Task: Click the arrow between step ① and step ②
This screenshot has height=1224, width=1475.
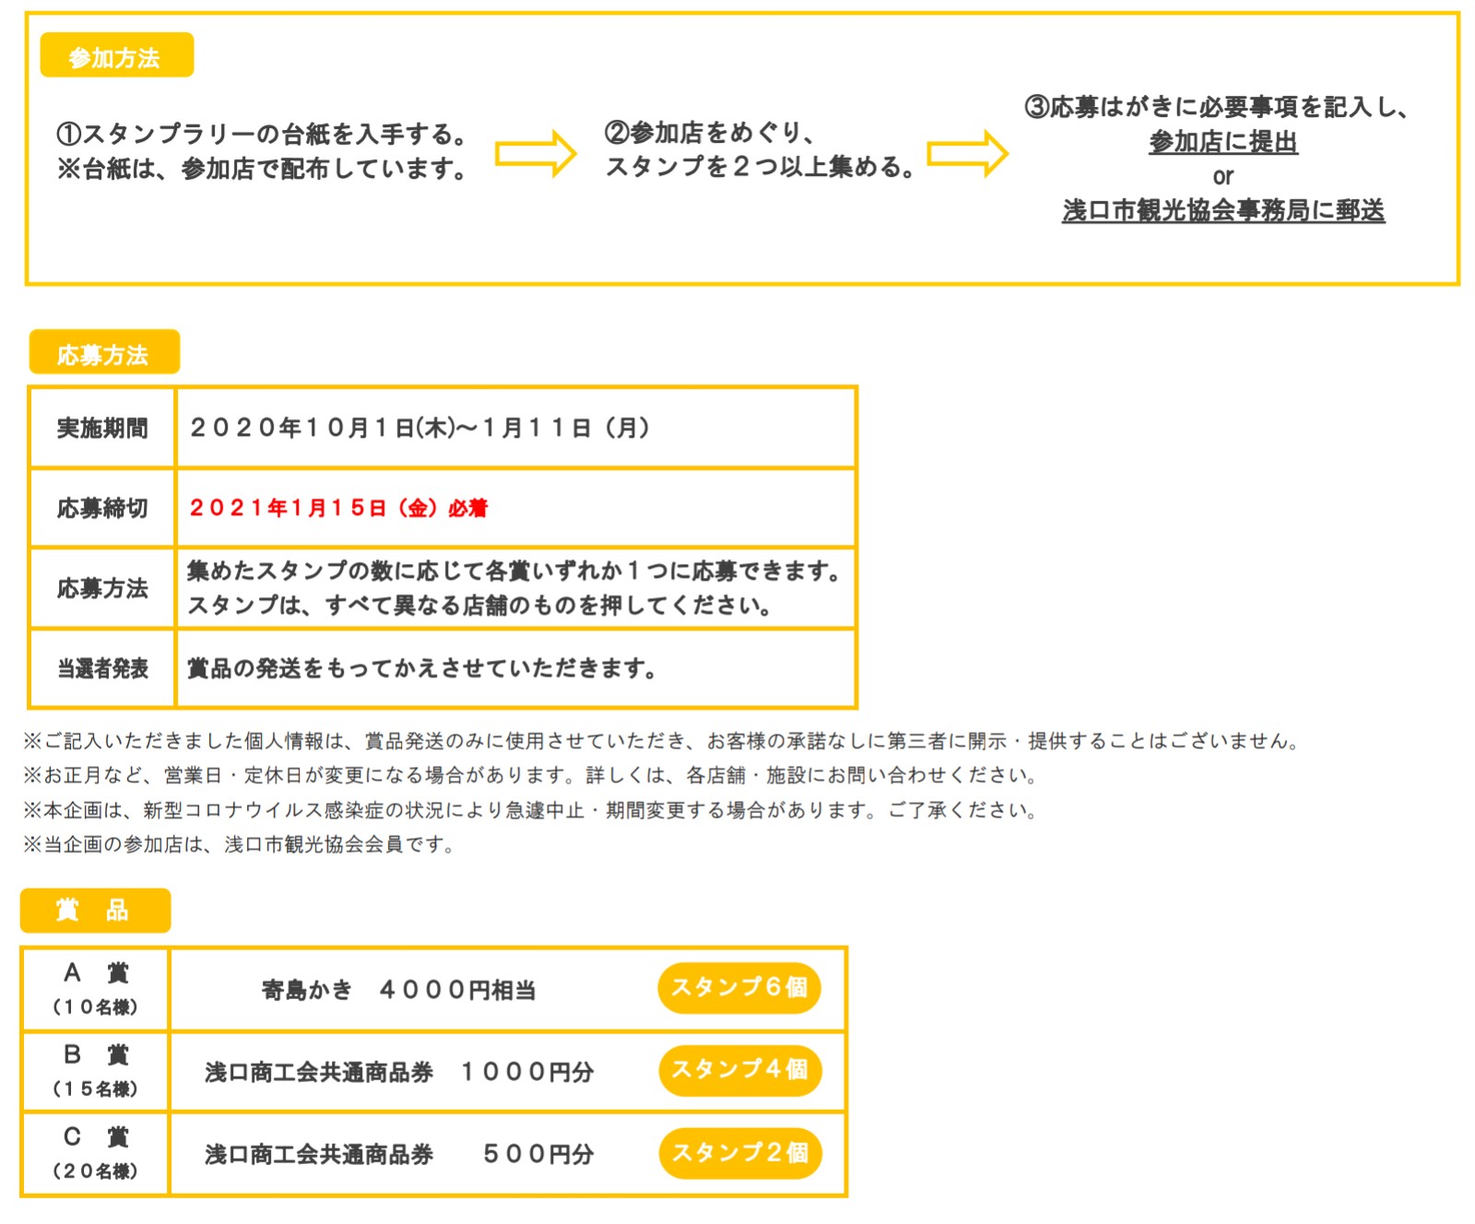Action: pyautogui.click(x=536, y=153)
